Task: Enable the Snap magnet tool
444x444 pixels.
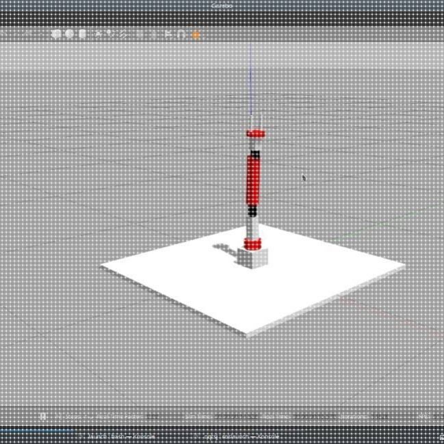Action: pyautogui.click(x=181, y=34)
